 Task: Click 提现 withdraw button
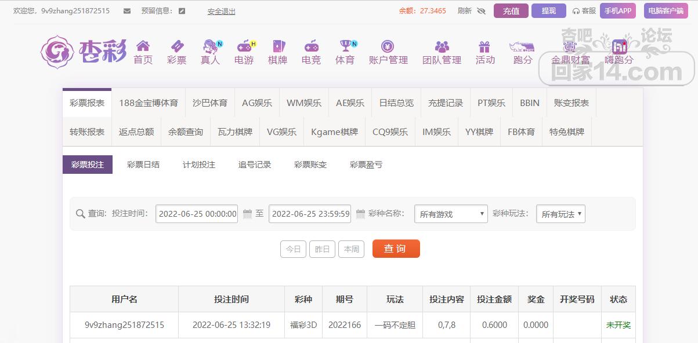point(549,11)
